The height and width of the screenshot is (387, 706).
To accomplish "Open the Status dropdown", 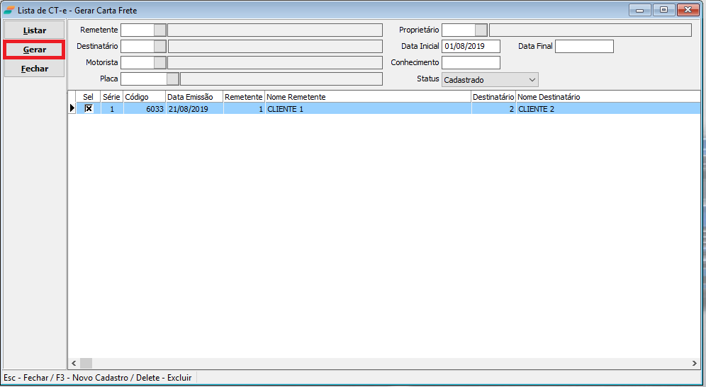I will [x=490, y=80].
